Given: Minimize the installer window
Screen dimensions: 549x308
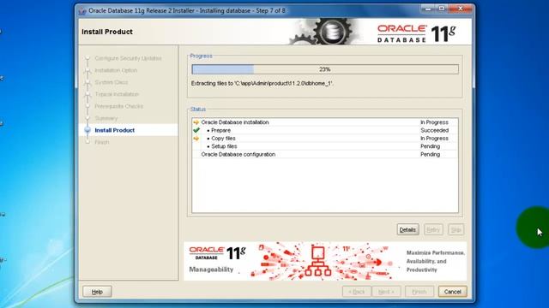Looking at the screenshot, I should coord(427,9).
